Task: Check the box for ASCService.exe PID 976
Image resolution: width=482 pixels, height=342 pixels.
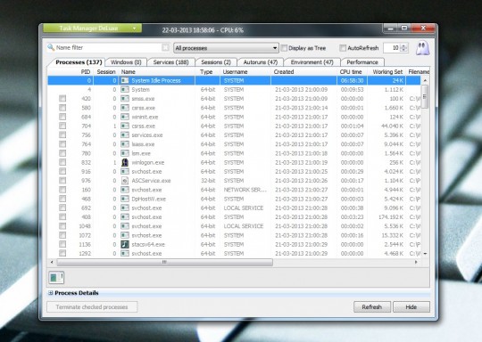Action: (62, 181)
